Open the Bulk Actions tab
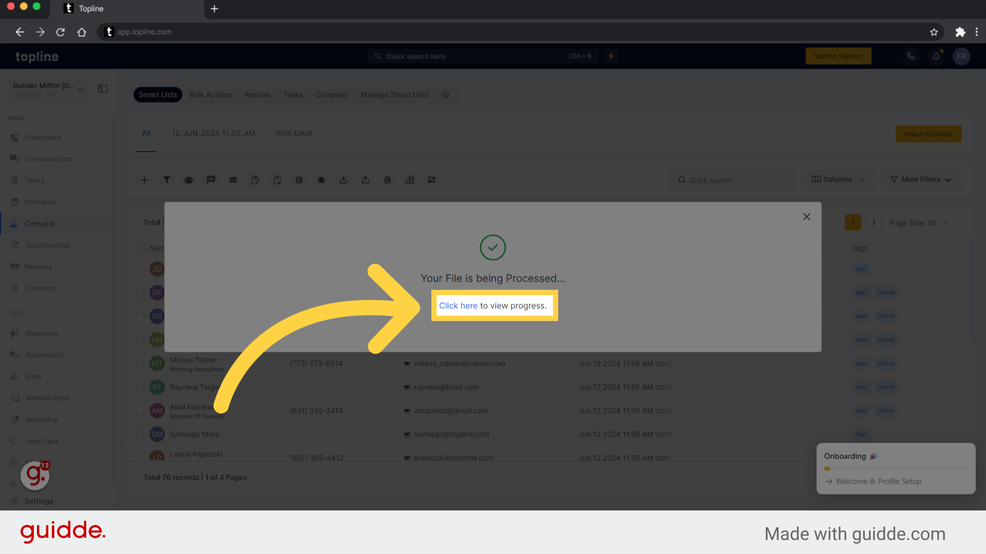 click(x=211, y=95)
